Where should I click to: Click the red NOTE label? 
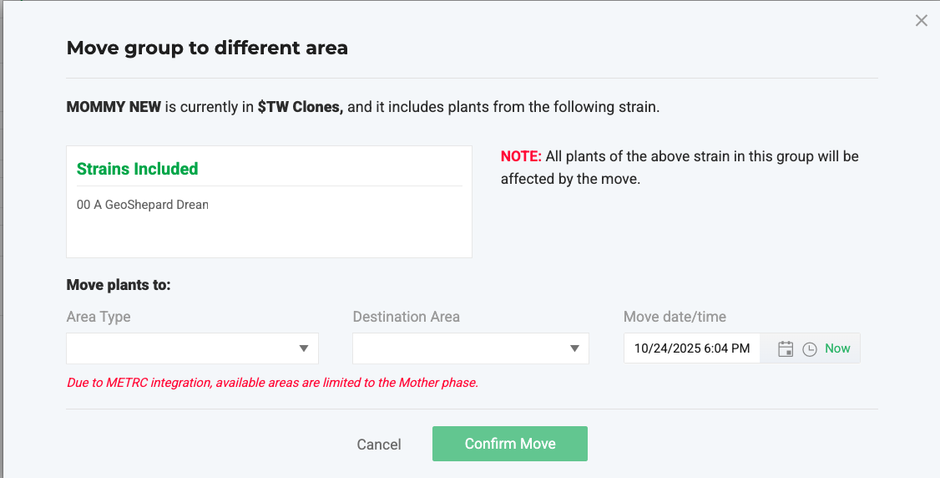point(521,156)
